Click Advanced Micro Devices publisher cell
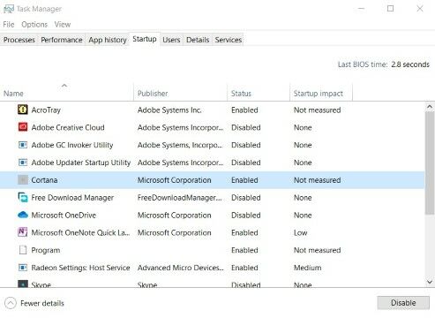The width and height of the screenshot is (435, 318). point(181,268)
